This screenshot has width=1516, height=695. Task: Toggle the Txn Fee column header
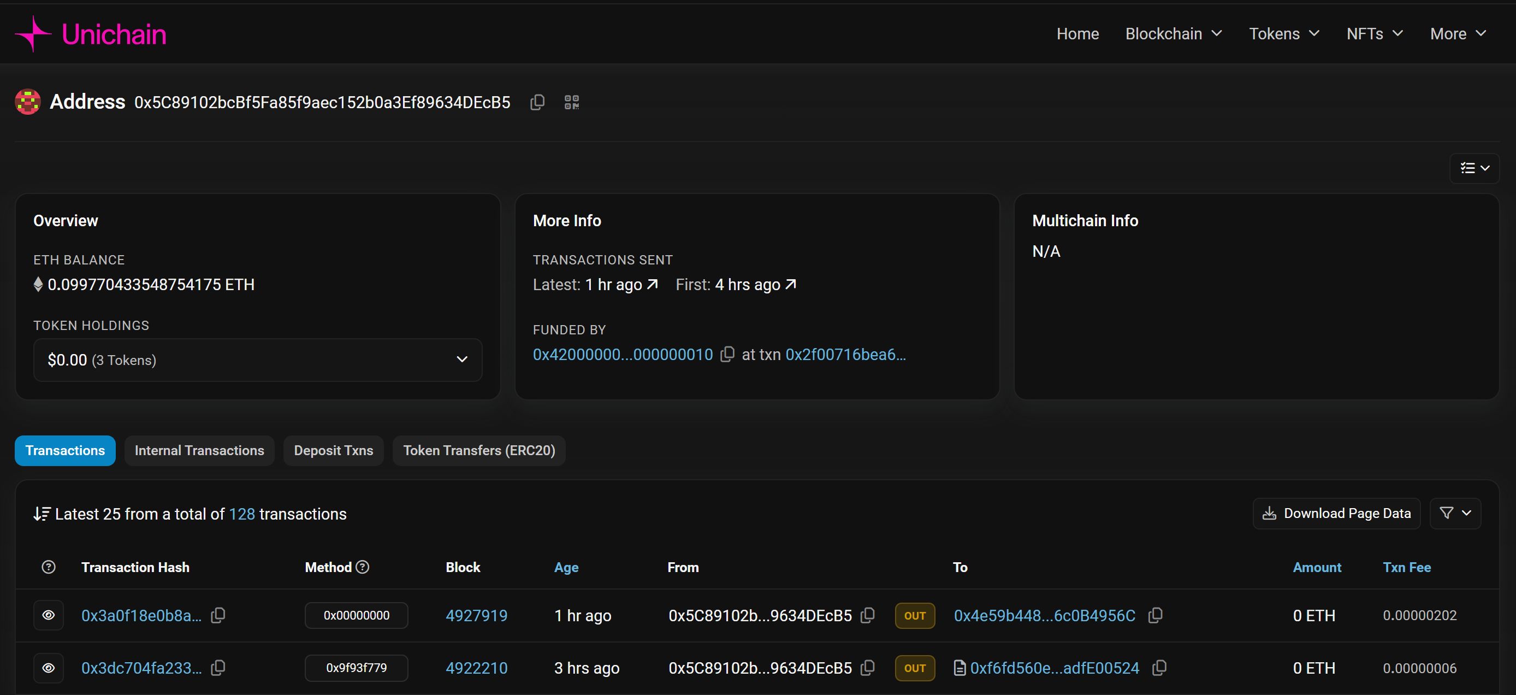pyautogui.click(x=1407, y=568)
